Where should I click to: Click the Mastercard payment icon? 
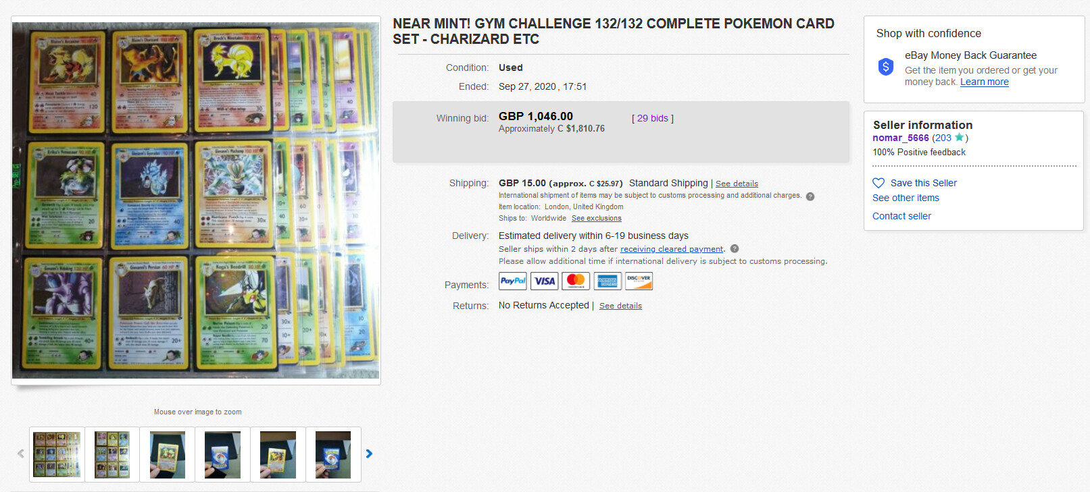576,281
